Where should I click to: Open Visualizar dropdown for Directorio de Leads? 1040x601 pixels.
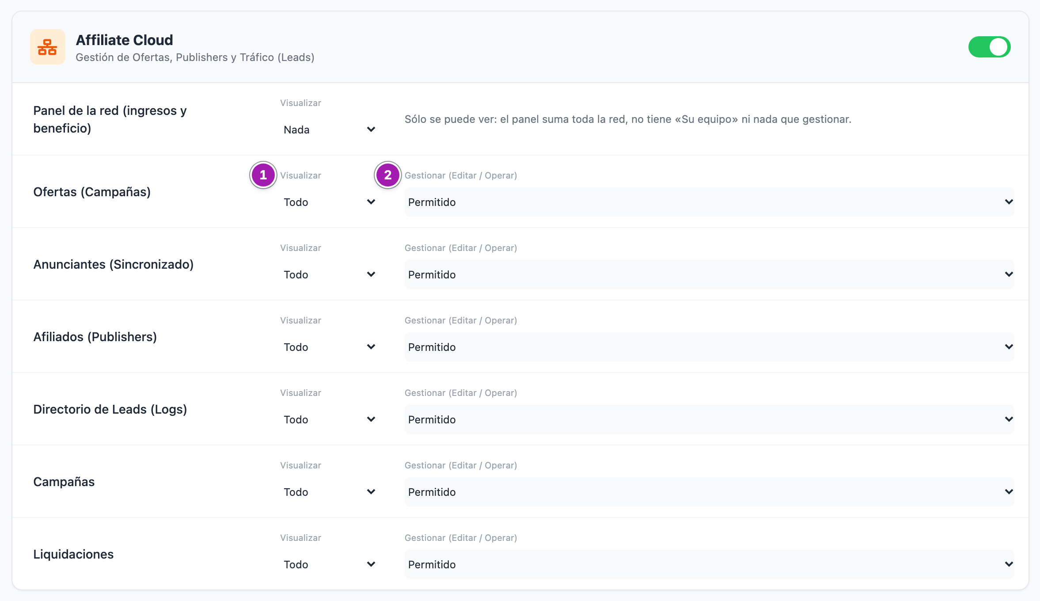click(x=329, y=419)
